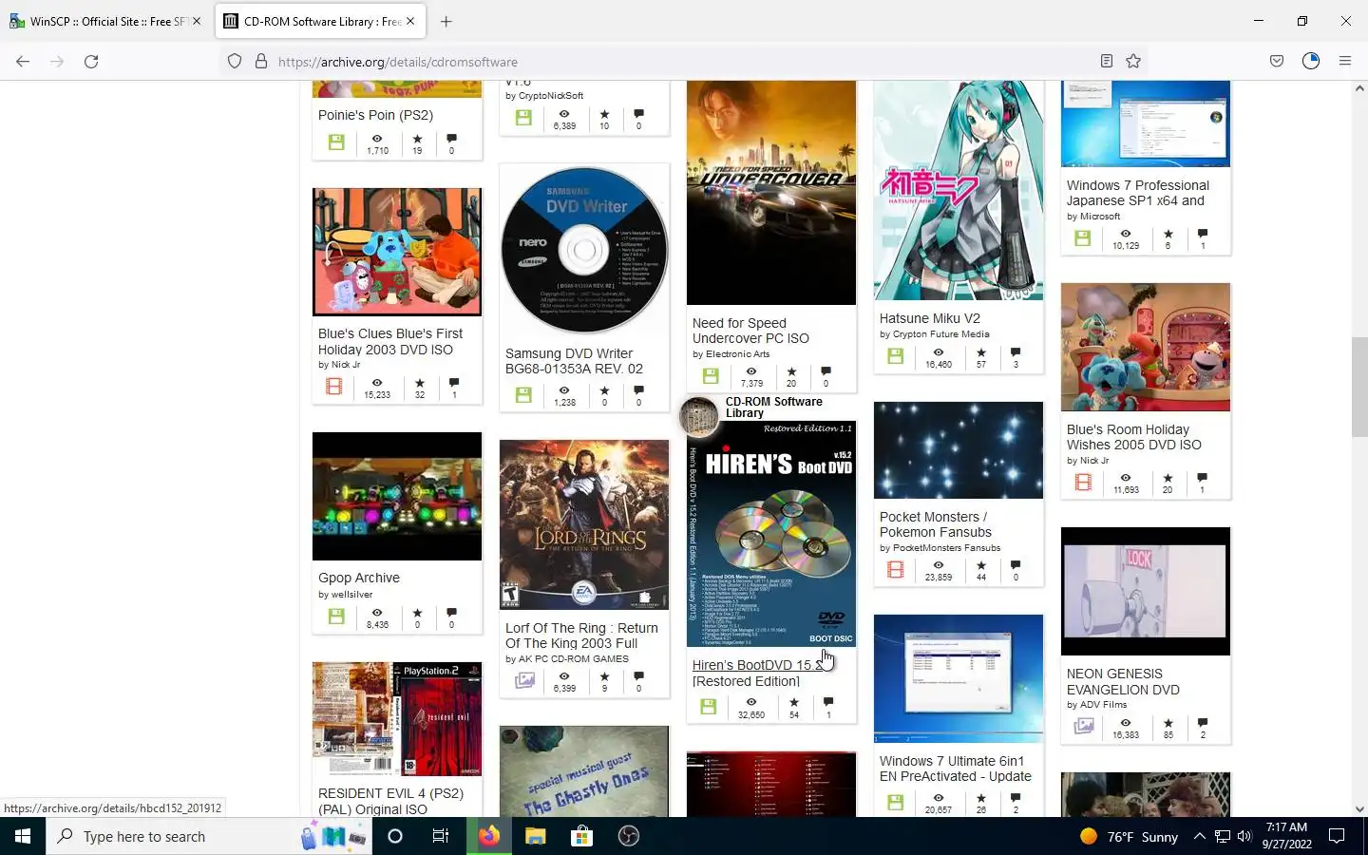Open Poinie's Poin (PS2) title link
1368x855 pixels.
[x=375, y=115]
